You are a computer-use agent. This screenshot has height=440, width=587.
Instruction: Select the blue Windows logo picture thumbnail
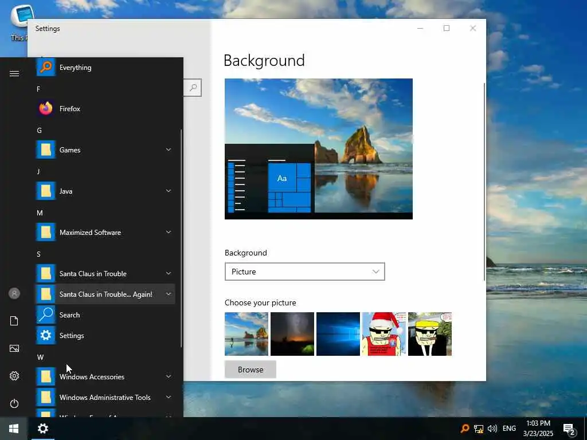338,334
